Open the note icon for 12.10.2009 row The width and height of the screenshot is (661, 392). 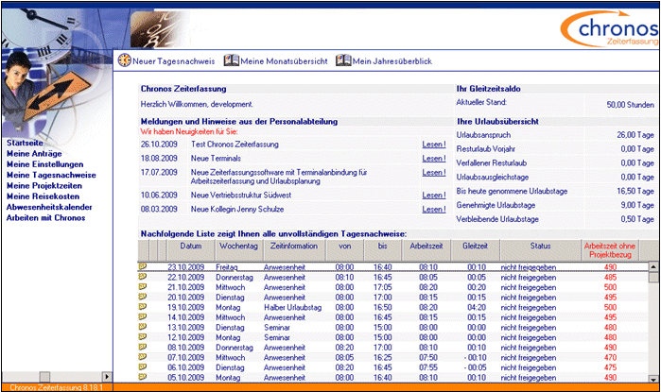[143, 337]
